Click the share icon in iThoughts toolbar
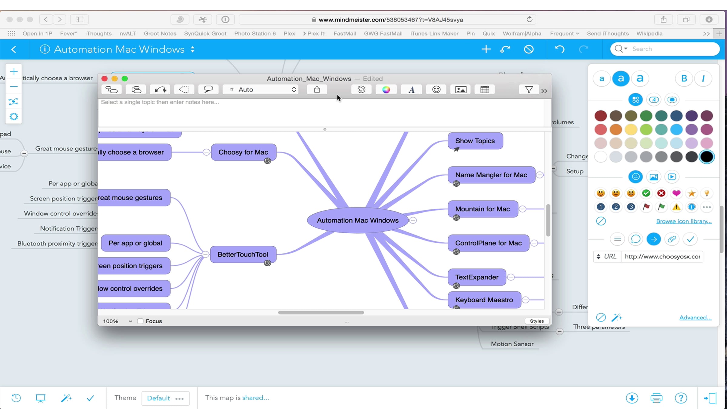This screenshot has height=409, width=727. [x=317, y=90]
